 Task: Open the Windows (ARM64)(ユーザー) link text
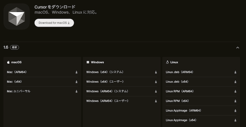tap(107, 101)
